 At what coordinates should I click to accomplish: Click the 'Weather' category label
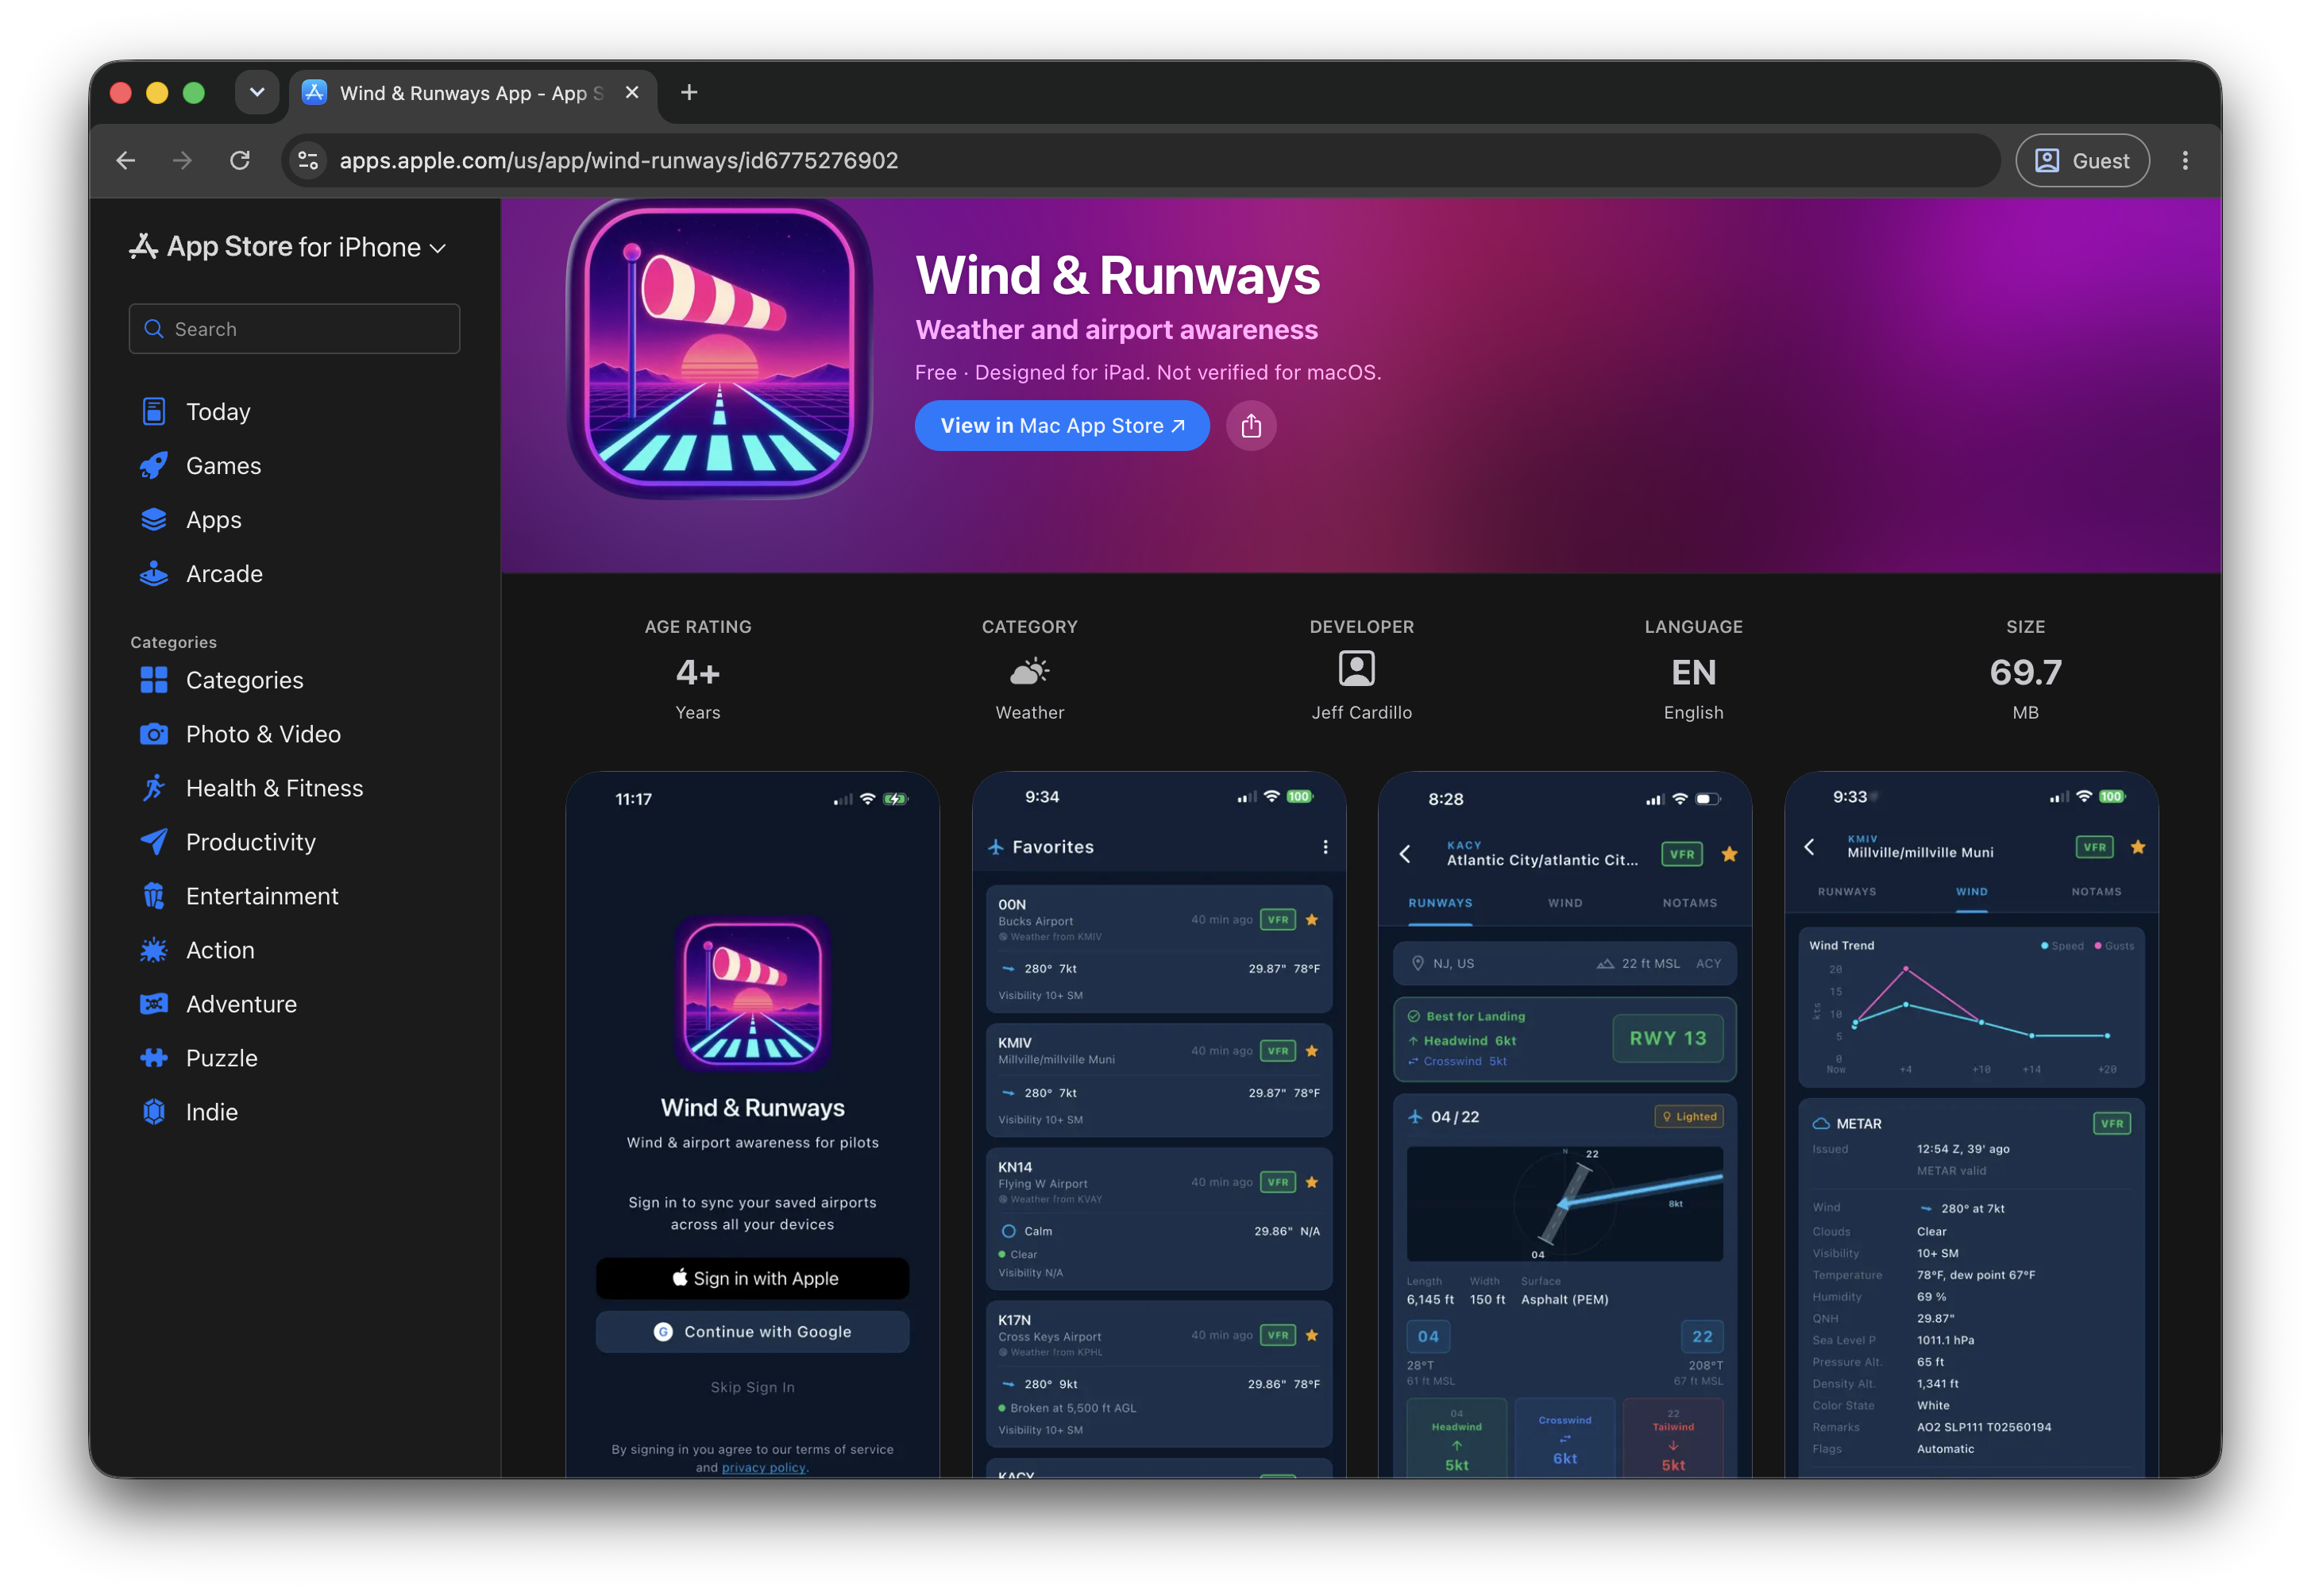tap(1029, 712)
